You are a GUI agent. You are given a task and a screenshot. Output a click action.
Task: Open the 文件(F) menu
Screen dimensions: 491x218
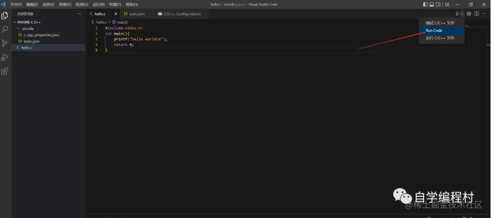tap(15, 4)
